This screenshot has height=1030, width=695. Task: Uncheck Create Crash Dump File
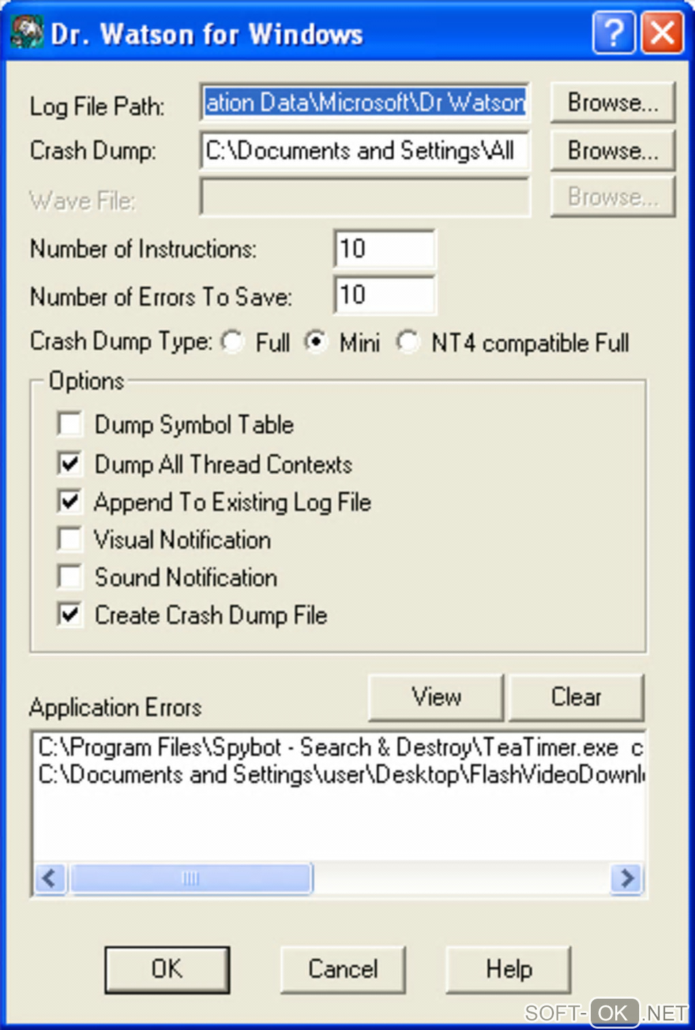[70, 614]
